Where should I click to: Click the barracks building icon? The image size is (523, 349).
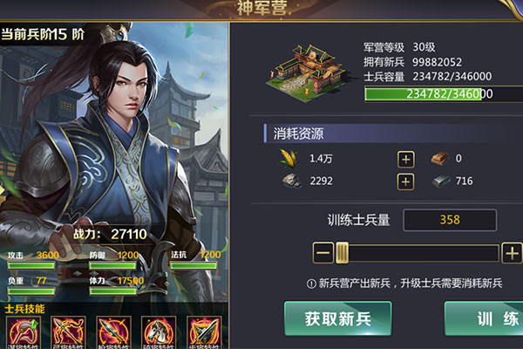tap(308, 72)
